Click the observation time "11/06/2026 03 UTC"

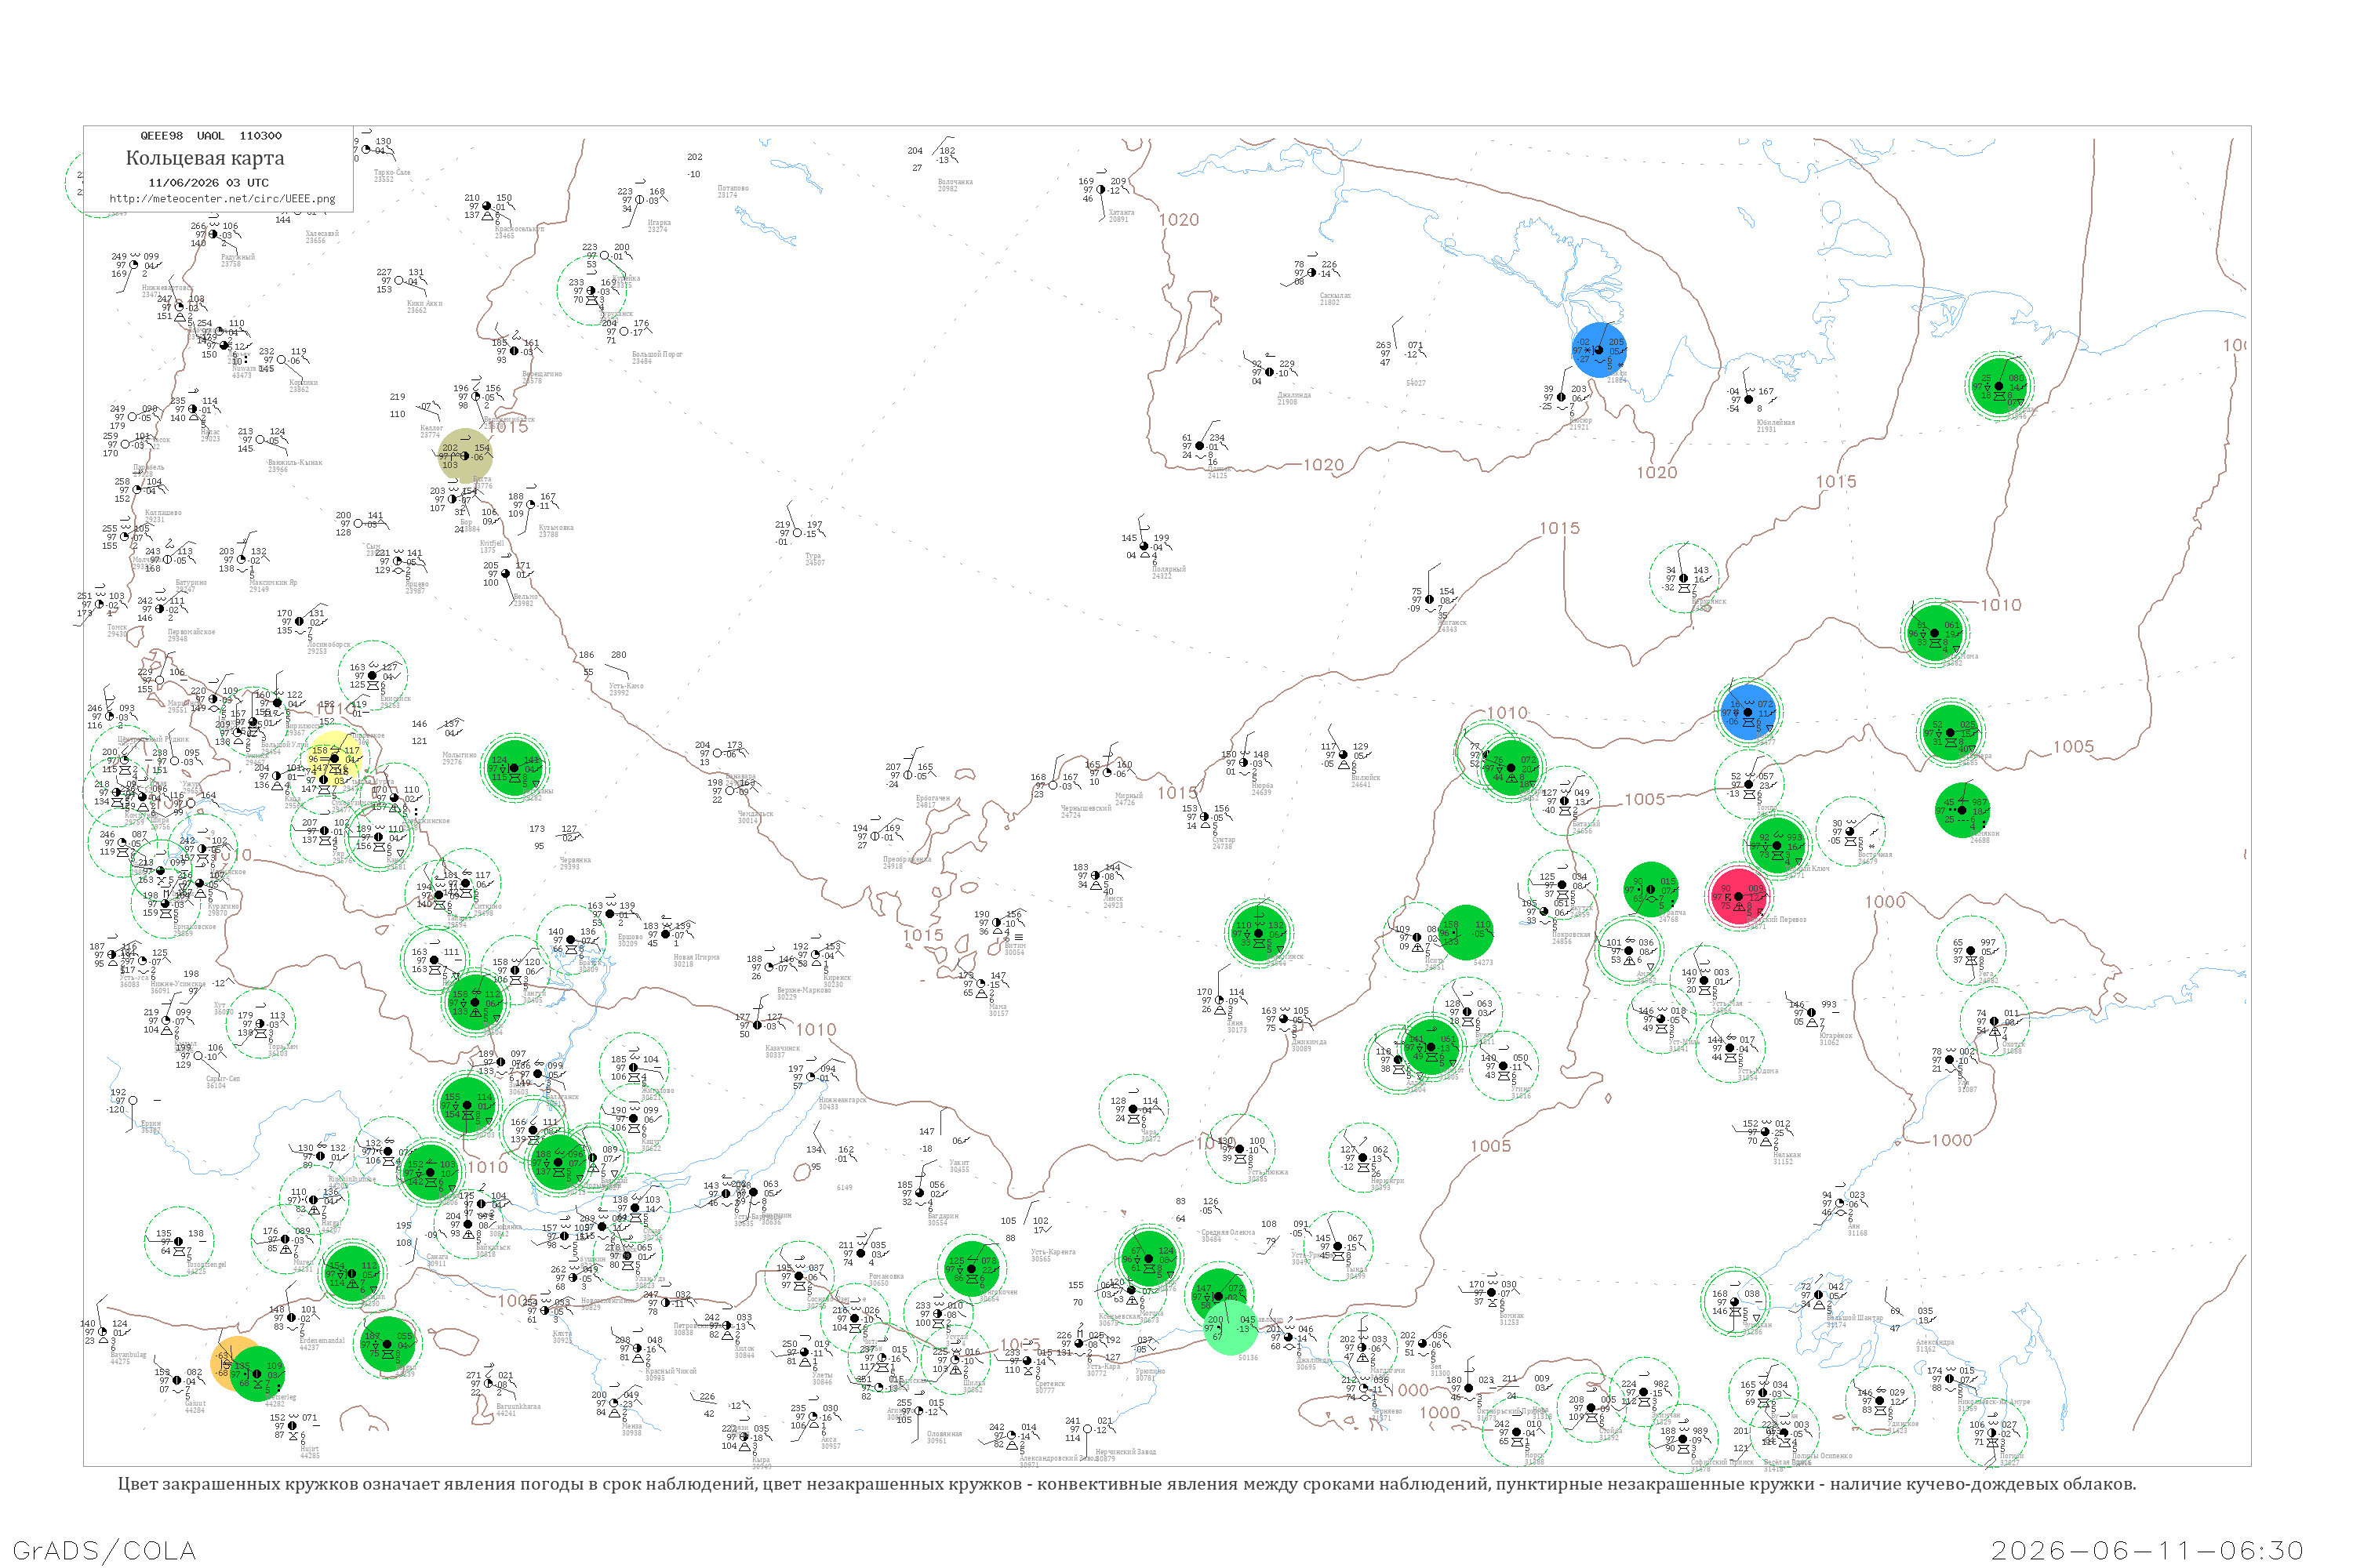coord(208,183)
